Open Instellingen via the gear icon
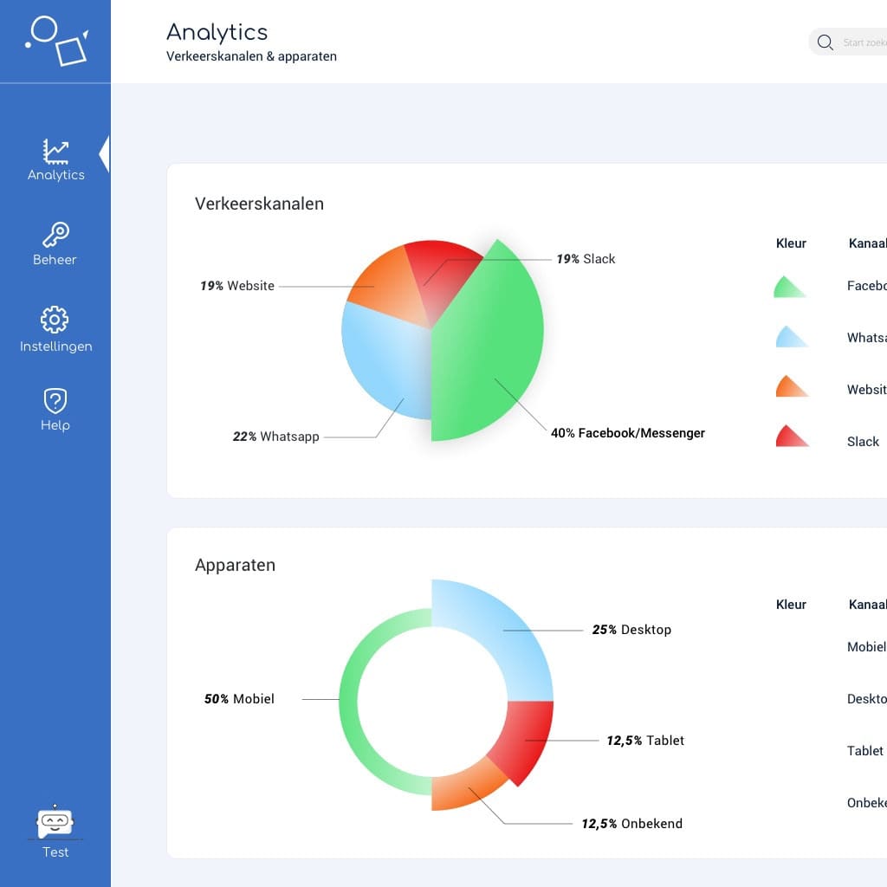The width and height of the screenshot is (887, 887). pos(55,320)
